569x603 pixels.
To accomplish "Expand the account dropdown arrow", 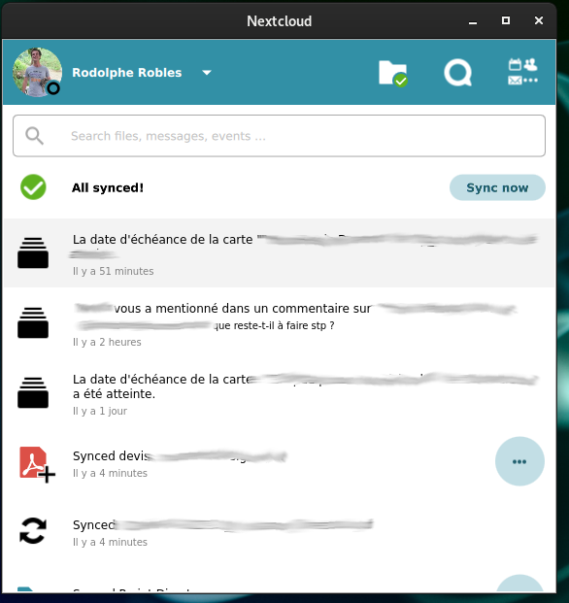I will (207, 73).
